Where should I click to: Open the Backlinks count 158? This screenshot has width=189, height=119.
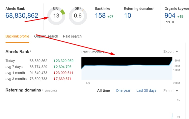(100, 15)
